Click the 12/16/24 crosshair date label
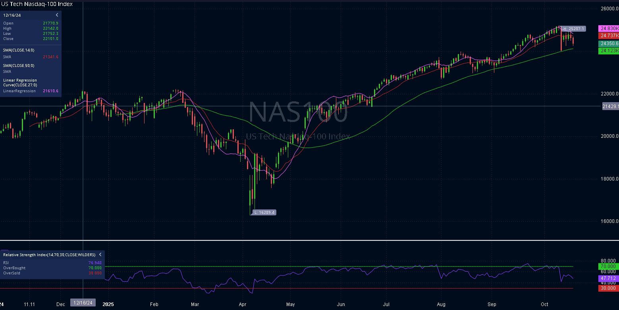This screenshot has width=619, height=310. point(83,303)
